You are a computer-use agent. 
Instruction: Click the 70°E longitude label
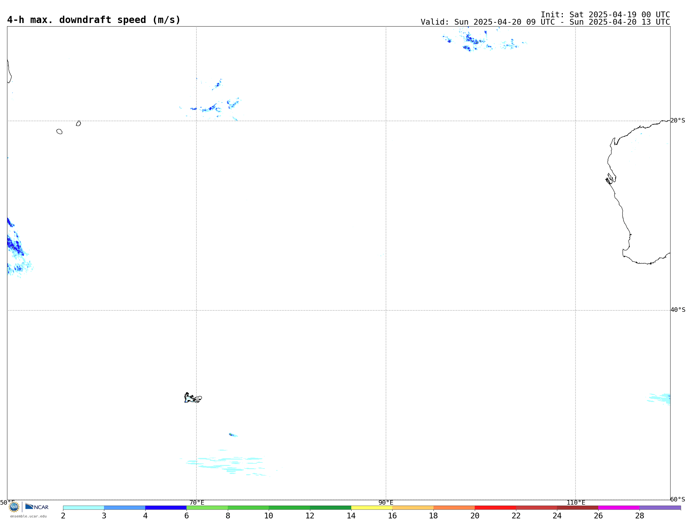(197, 502)
